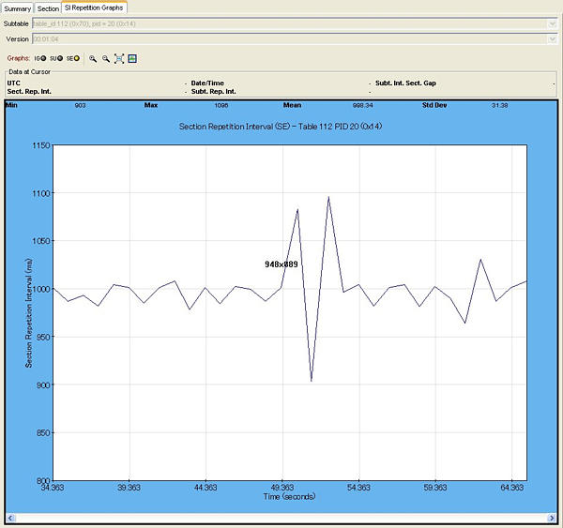Zoom in on the repetition graph
The height and width of the screenshot is (528, 563).
[93, 58]
